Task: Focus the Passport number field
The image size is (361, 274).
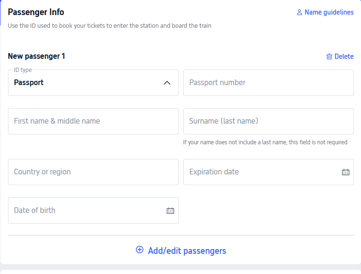Action: [x=268, y=83]
